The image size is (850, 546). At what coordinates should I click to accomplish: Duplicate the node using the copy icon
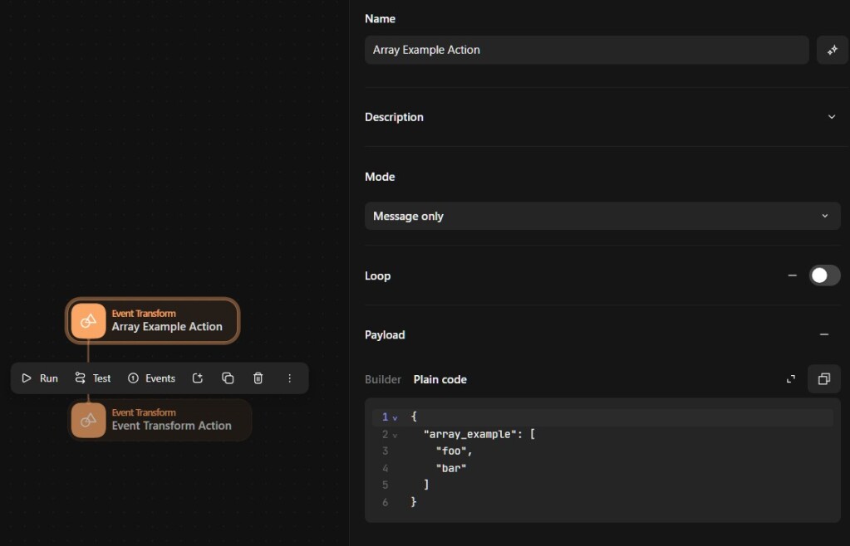tap(228, 378)
